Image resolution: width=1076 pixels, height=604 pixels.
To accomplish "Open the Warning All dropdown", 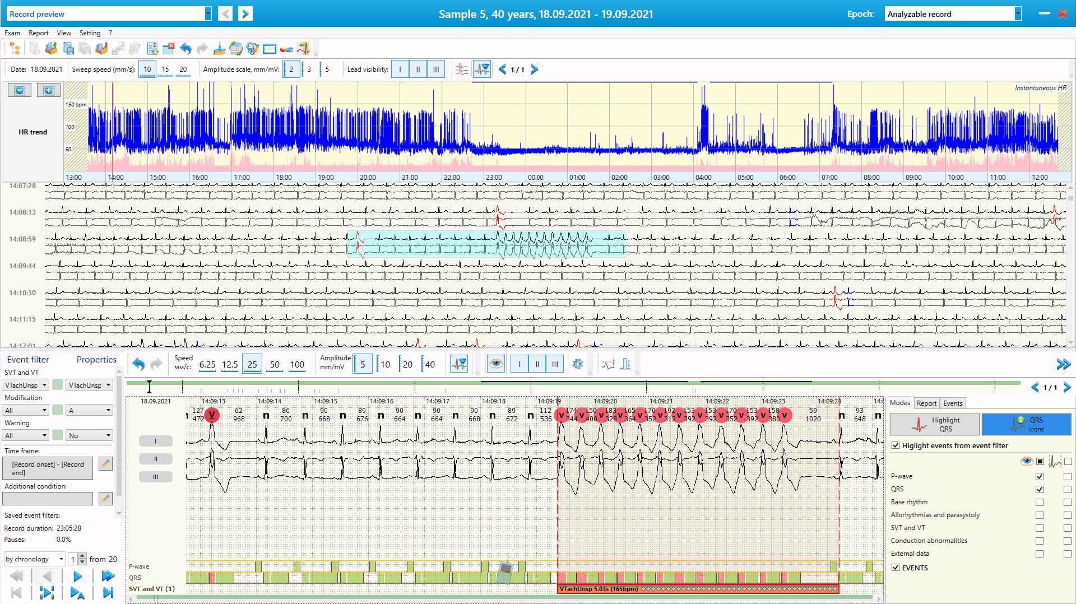I will coord(26,436).
